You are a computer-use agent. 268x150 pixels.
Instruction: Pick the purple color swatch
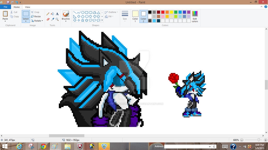click(189, 12)
